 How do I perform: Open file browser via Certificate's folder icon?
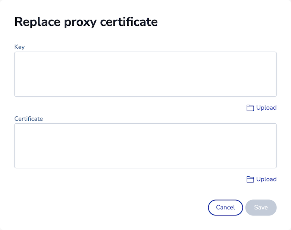click(x=250, y=179)
